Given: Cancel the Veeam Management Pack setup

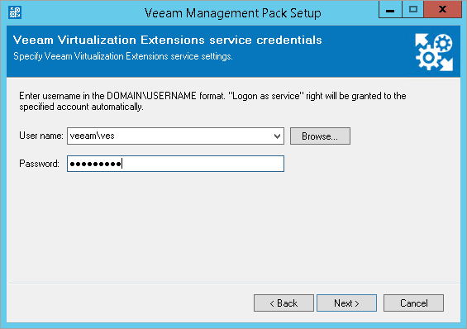Looking at the screenshot, I should point(414,303).
